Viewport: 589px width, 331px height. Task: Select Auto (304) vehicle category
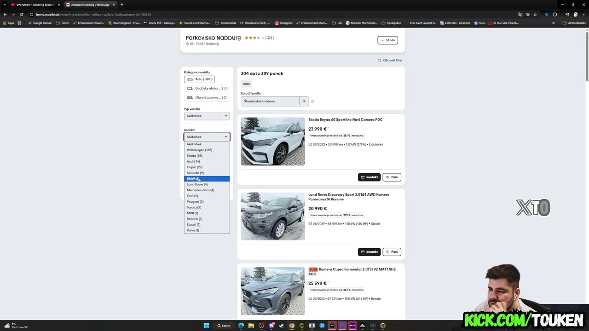pos(199,79)
